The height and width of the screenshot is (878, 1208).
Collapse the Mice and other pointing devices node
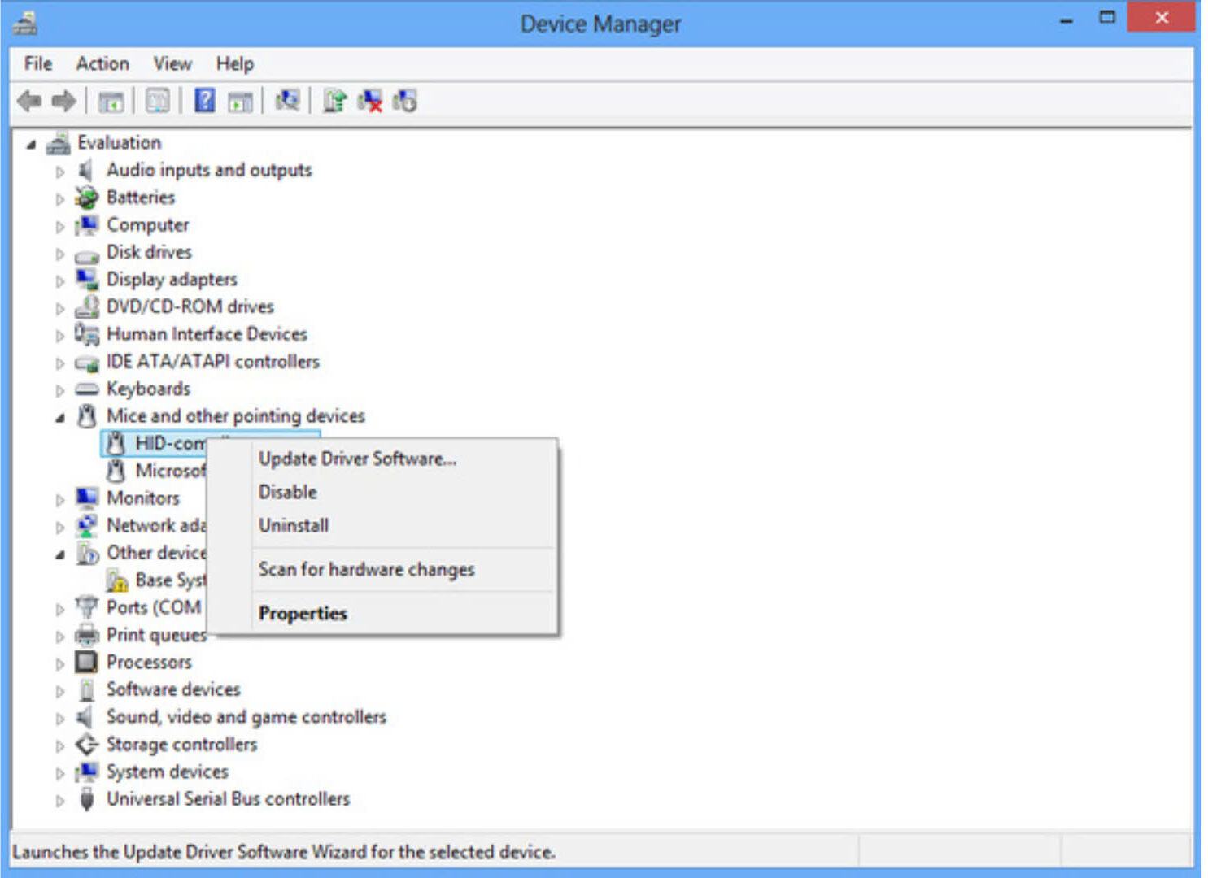click(59, 418)
